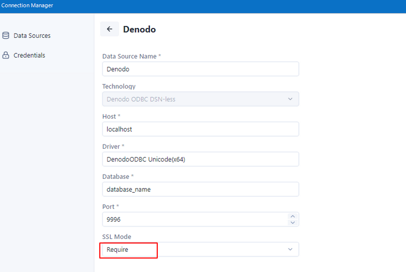Image resolution: width=406 pixels, height=272 pixels.
Task: Click the Driver label
Action: point(113,147)
